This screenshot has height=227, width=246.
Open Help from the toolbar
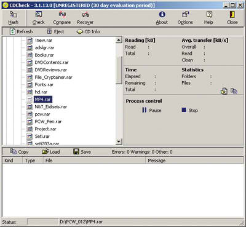coord(208,18)
